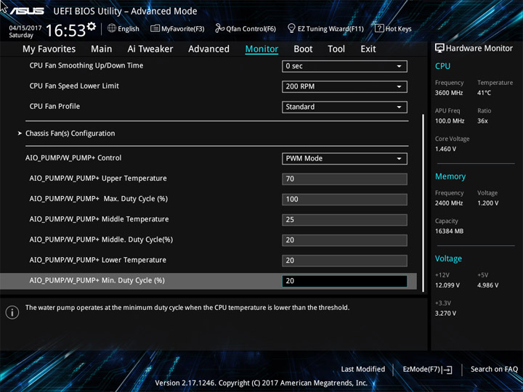Image resolution: width=523 pixels, height=392 pixels.
Task: Expand Chassis Fan(s) Configuration submenu
Action: (x=70, y=134)
